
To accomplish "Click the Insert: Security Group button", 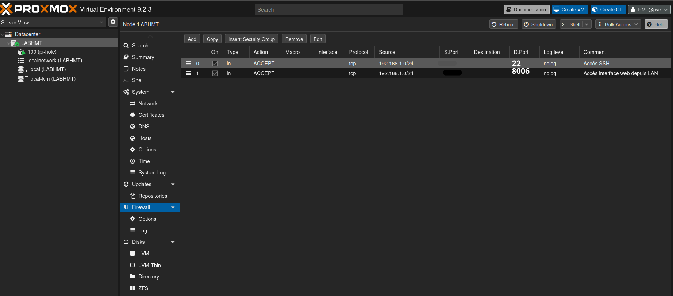I will click(x=251, y=39).
